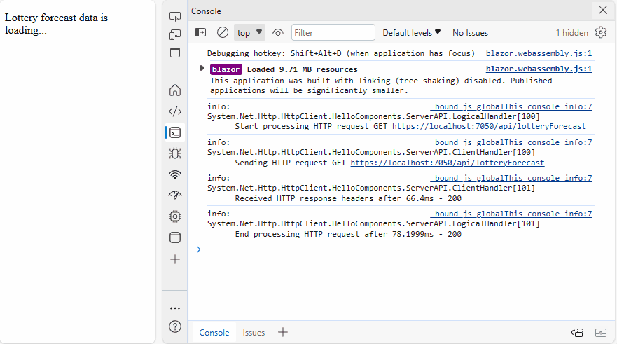The image size is (617, 344).
Task: Clear the console output
Action: coord(223,32)
